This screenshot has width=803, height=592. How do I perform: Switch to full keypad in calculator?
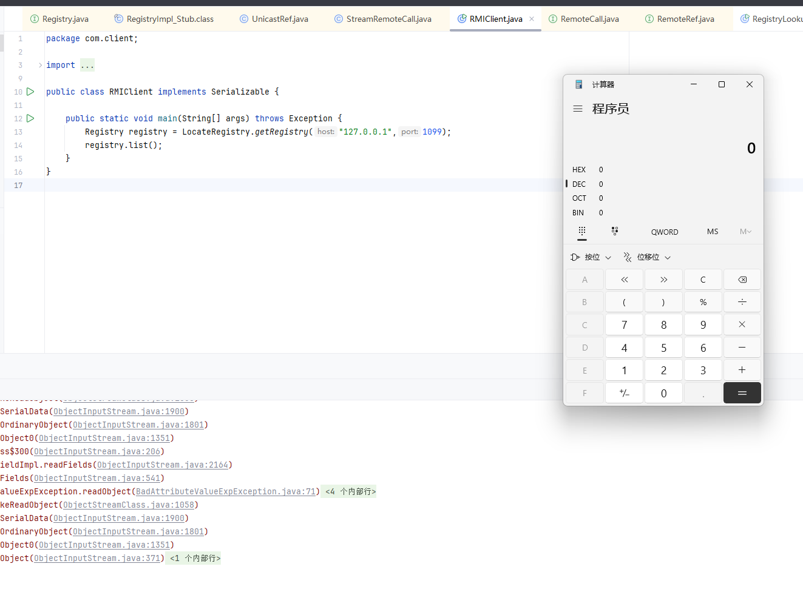click(x=582, y=231)
